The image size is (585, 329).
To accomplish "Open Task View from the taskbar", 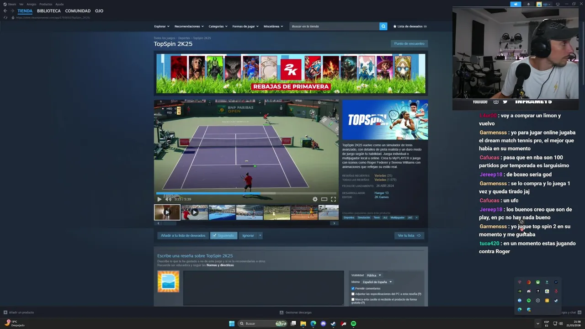I will pyautogui.click(x=293, y=324).
